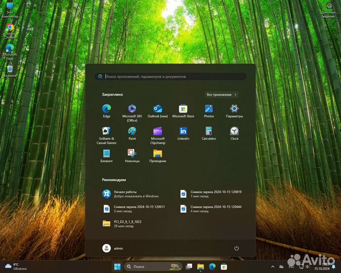Open Параметры settings app
341x273 pixels.
point(234,111)
